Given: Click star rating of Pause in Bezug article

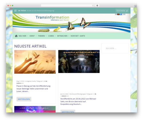Looking at the screenshot, I should [20, 83].
